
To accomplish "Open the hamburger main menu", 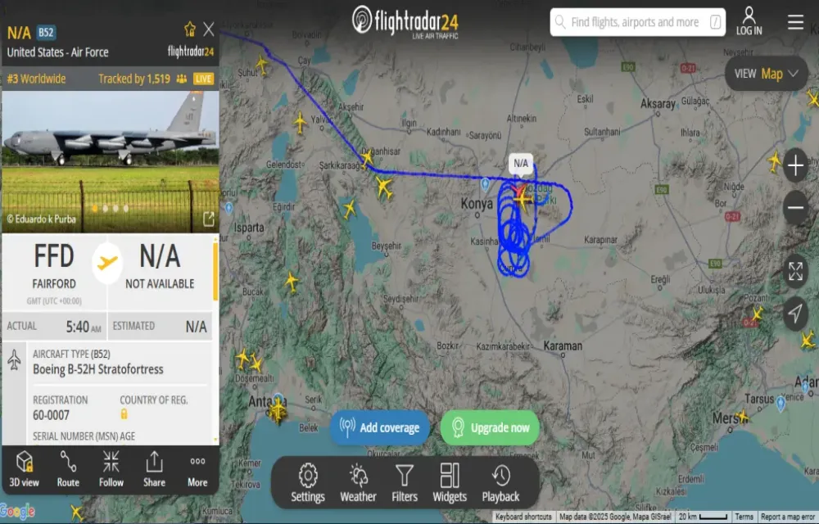I will click(x=795, y=22).
